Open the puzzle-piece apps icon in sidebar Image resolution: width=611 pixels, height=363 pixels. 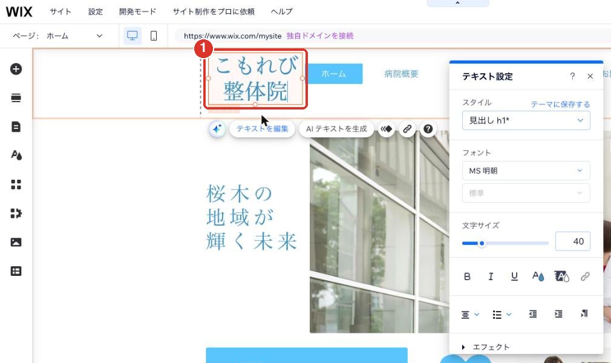(x=16, y=214)
